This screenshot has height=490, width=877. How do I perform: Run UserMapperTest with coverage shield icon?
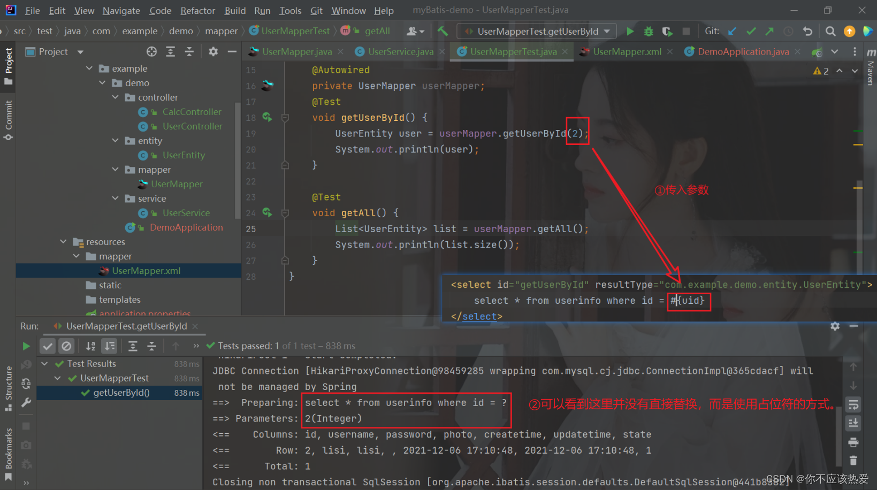coord(667,31)
